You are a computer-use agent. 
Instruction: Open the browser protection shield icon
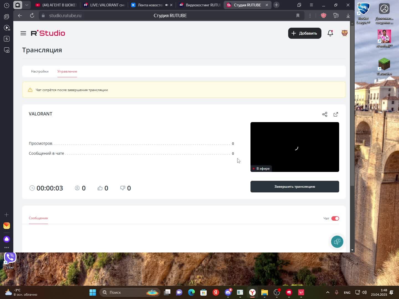[323, 16]
